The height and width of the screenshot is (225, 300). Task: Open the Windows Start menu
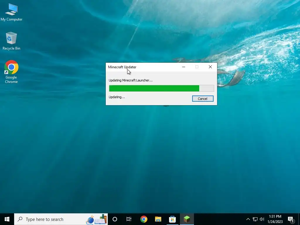point(7,219)
